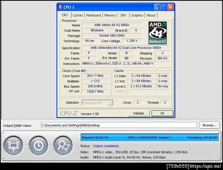Go to the About tab
Screen dimensions: 223x170
click(151, 15)
